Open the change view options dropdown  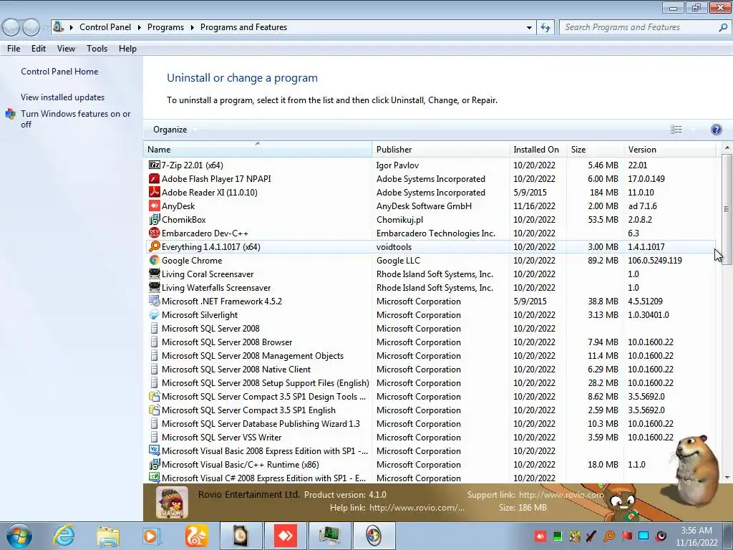pyautogui.click(x=693, y=130)
